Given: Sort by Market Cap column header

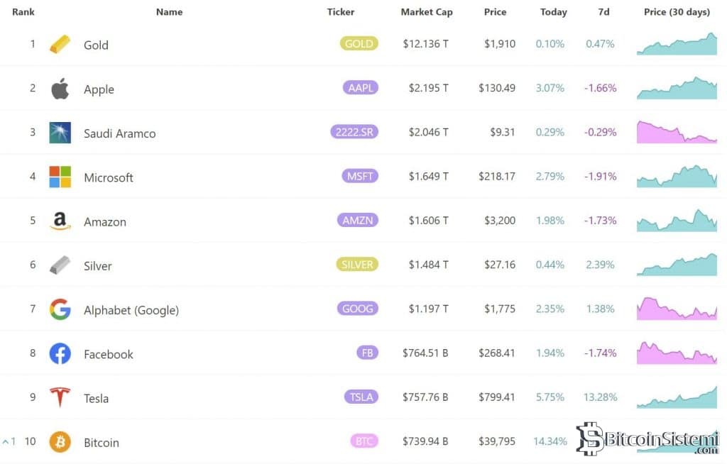Looking at the screenshot, I should click(426, 12).
